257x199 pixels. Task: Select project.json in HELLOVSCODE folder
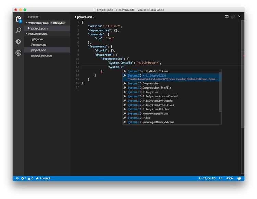click(47, 50)
